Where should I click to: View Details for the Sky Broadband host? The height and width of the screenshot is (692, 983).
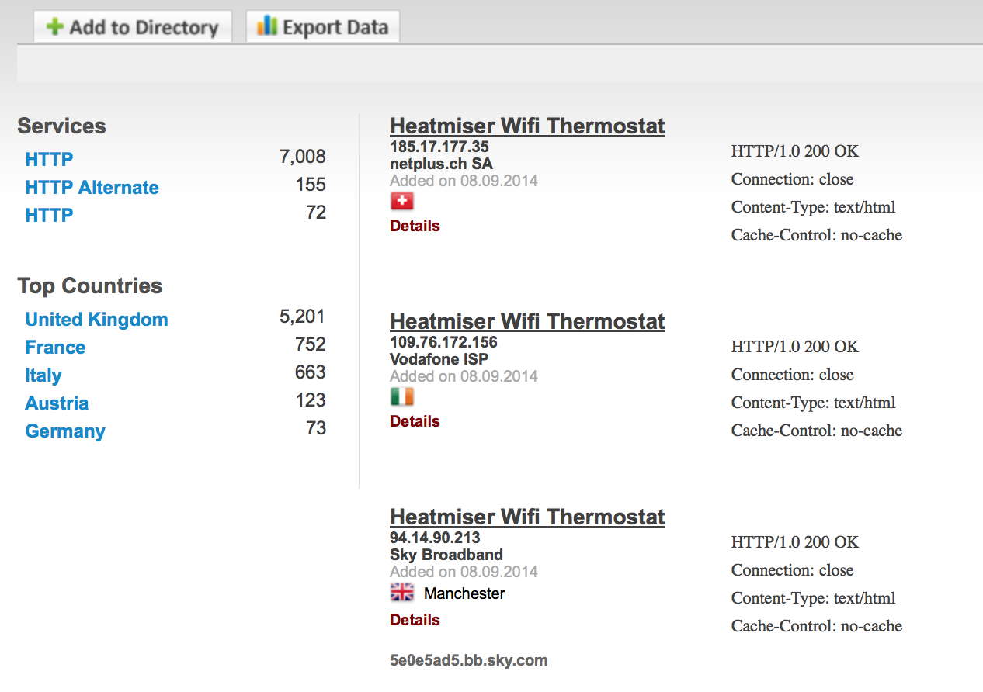pyautogui.click(x=415, y=620)
